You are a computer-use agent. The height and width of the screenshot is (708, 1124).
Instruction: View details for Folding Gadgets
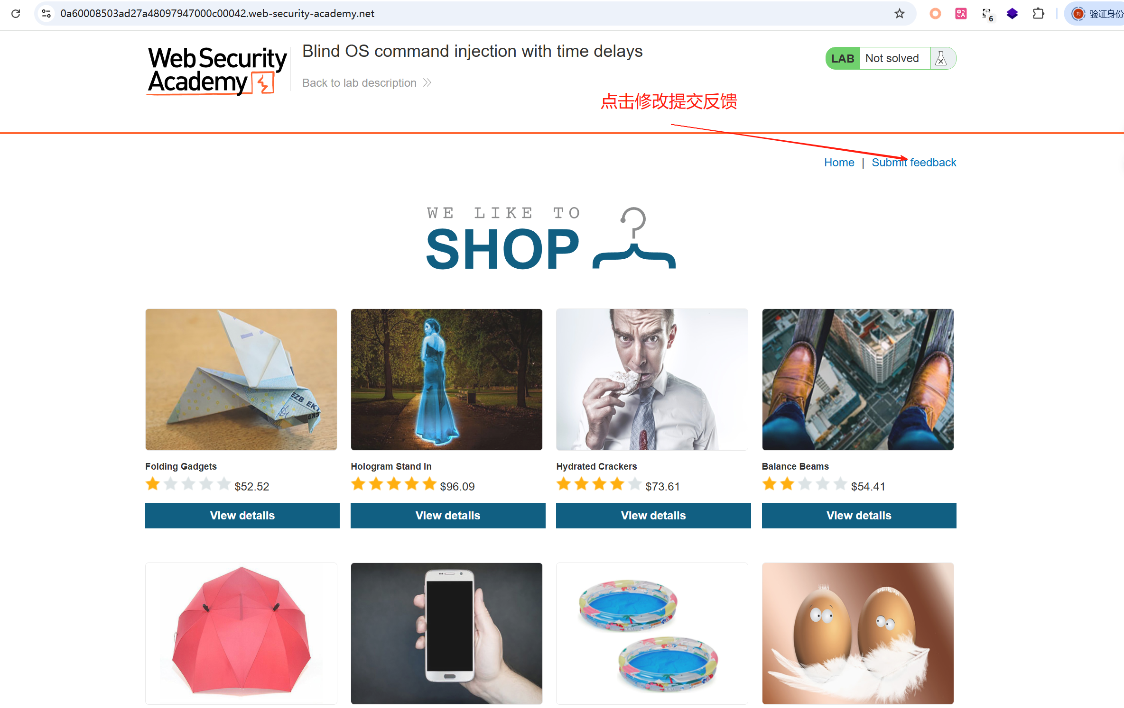(242, 516)
